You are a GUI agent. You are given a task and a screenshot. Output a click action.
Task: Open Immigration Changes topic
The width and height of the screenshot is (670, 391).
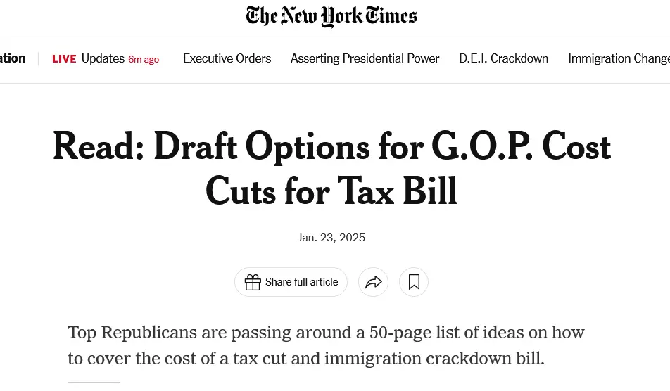[x=619, y=58]
